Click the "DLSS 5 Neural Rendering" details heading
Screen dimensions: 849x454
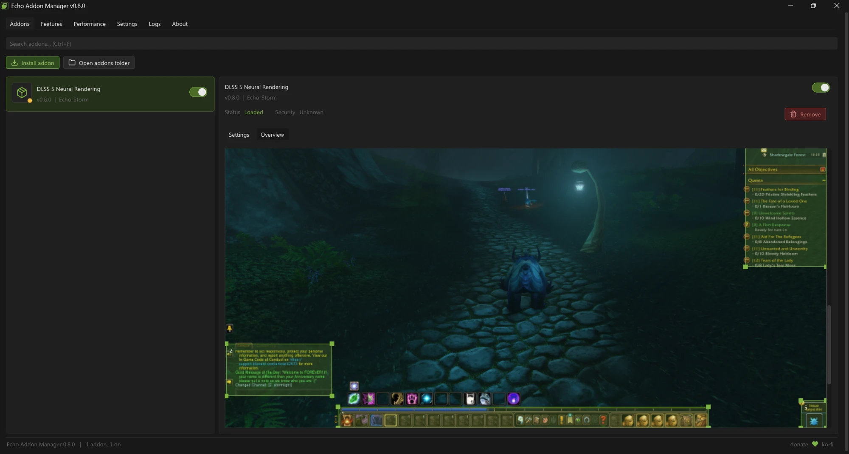pos(256,87)
